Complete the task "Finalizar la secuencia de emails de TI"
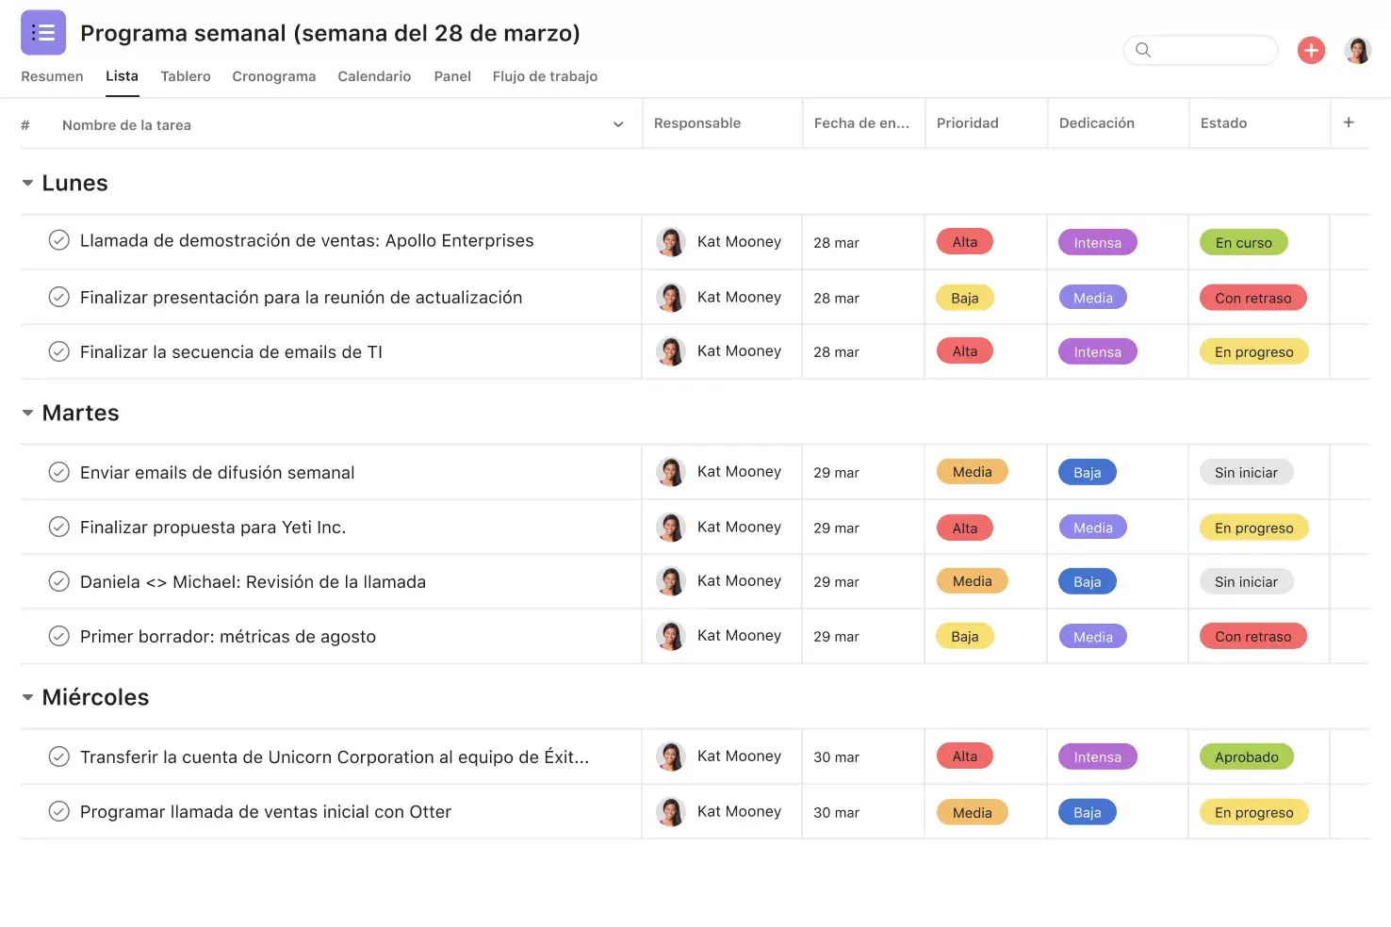1391x927 pixels. coord(58,350)
